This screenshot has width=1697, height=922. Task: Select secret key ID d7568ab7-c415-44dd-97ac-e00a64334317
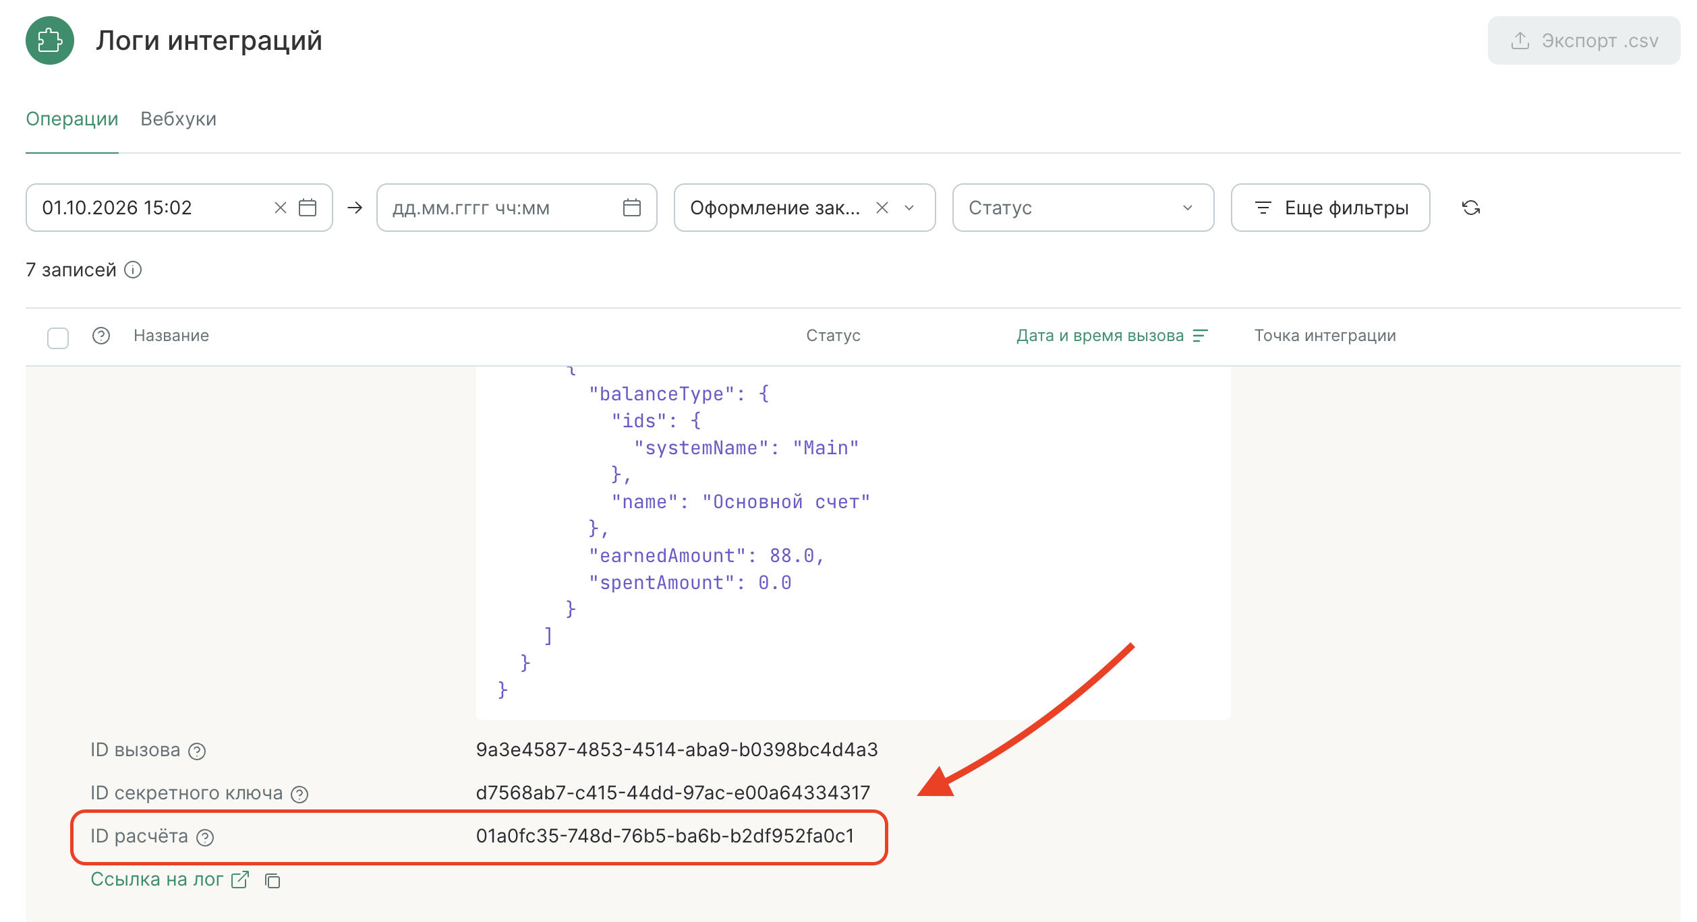tap(673, 793)
